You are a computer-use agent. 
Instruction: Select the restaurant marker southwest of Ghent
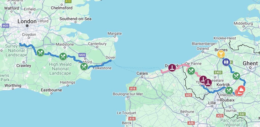[x=236, y=76]
